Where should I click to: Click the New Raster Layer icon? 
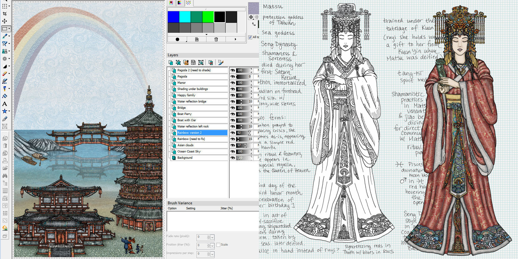(x=171, y=62)
